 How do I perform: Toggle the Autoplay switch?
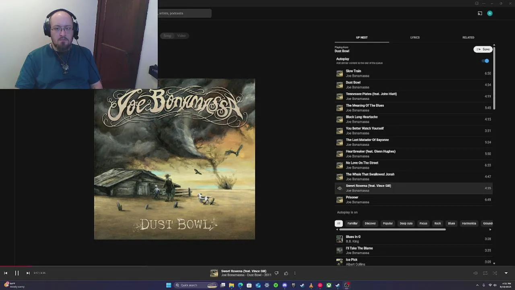(486, 61)
